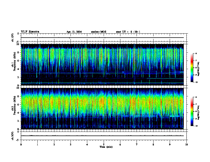
Task: Click the "ch.1(V)" axis label
Action: [12, 38]
